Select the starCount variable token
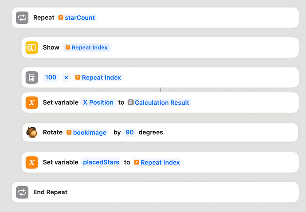Viewport: 306px width, 212px height. click(77, 18)
